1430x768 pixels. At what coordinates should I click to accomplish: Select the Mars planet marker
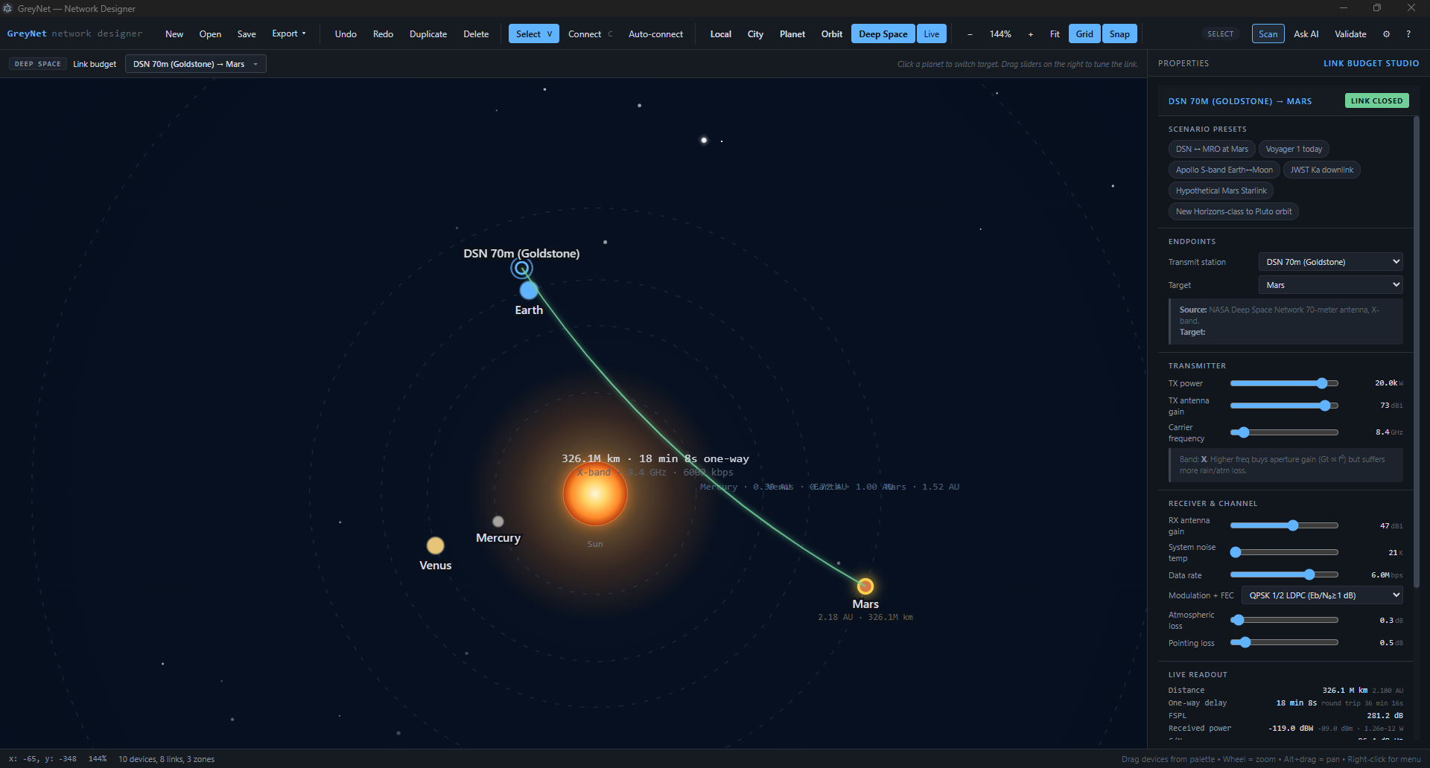tap(865, 586)
